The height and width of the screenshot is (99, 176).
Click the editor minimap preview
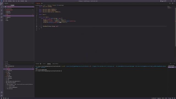(x=170, y=7)
